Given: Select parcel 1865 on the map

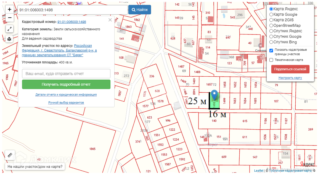Looking at the screenshot, I should [x=92, y=149].
